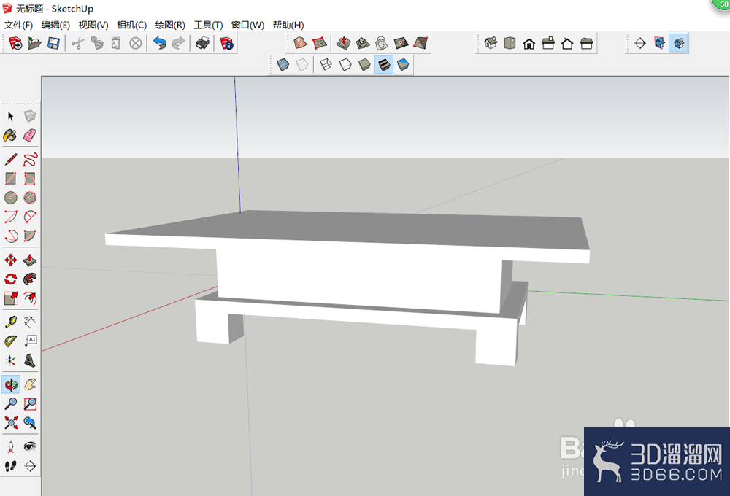The width and height of the screenshot is (730, 496).
Task: Choose the Make Component tool
Action: 30,116
